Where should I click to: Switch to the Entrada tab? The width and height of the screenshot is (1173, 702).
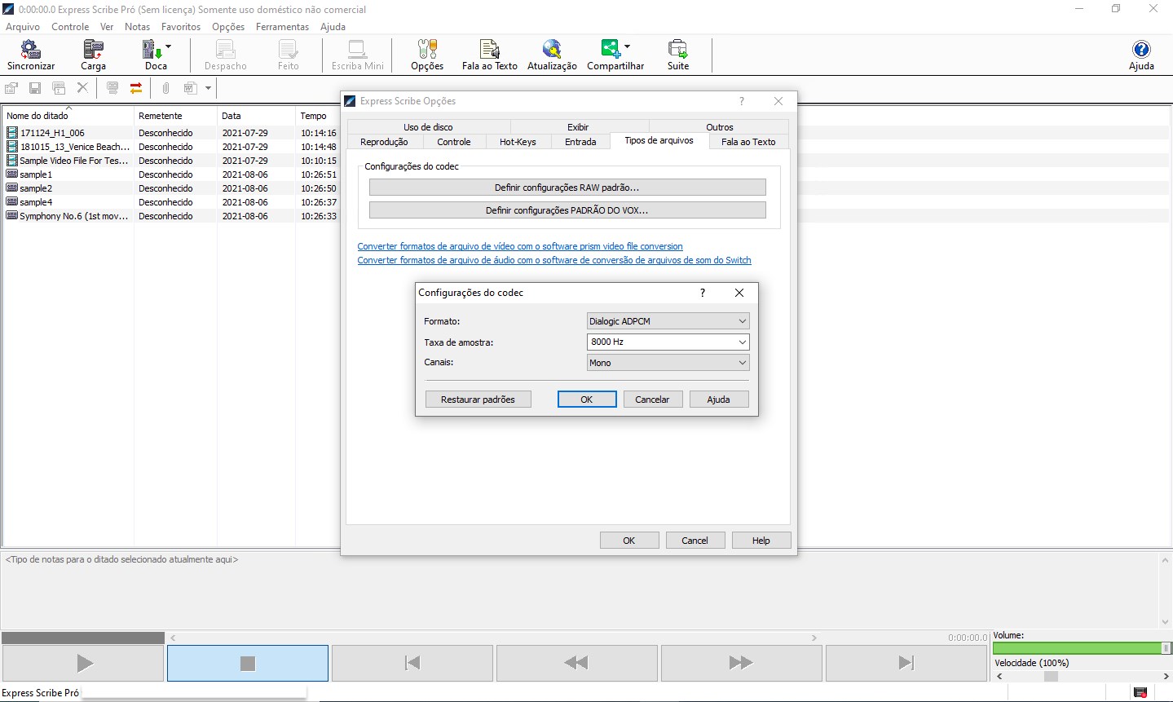(580, 142)
